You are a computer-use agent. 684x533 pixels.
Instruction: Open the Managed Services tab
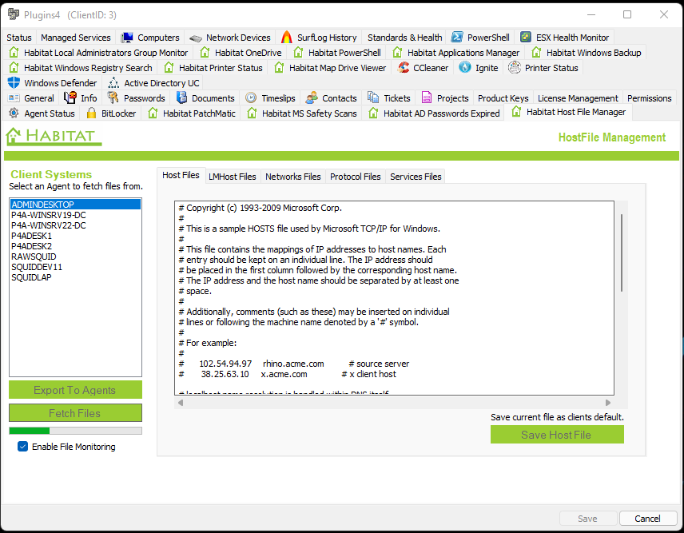point(75,38)
